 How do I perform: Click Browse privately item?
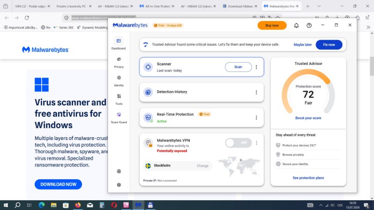click(290, 155)
